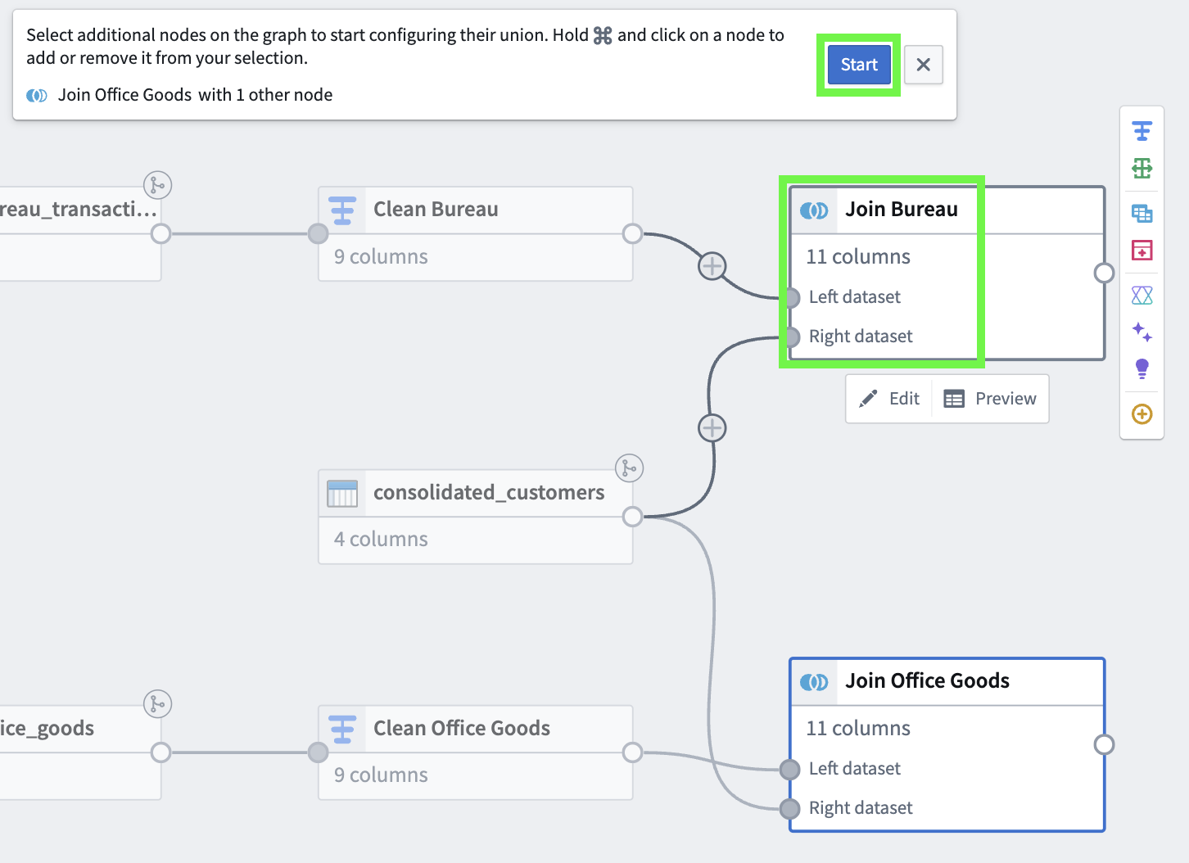This screenshot has width=1189, height=863.
Task: Click the Left dataset port on Join Office Goods
Action: point(789,769)
